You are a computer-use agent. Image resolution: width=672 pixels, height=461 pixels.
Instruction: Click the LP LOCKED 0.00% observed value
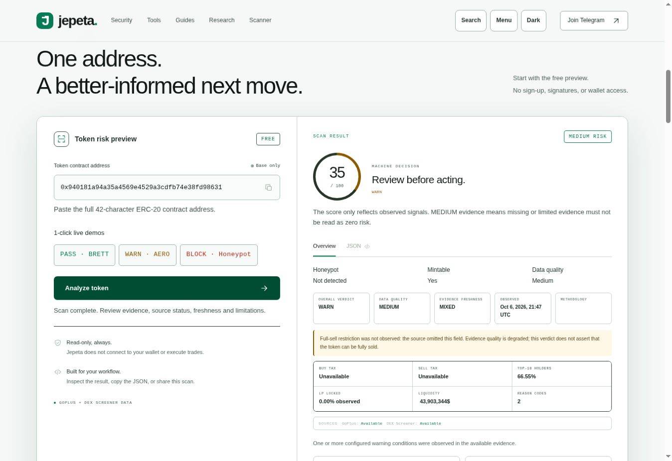339,401
